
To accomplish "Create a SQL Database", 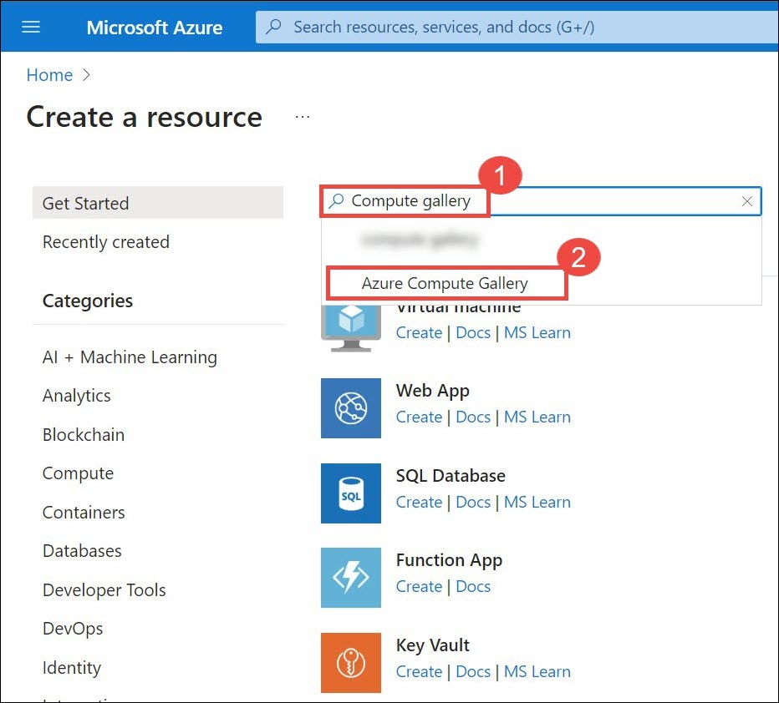I will coord(419,502).
